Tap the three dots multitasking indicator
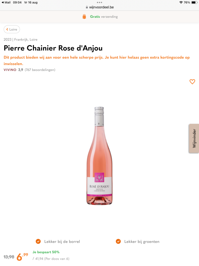The width and height of the screenshot is (199, 266). (99, 2)
